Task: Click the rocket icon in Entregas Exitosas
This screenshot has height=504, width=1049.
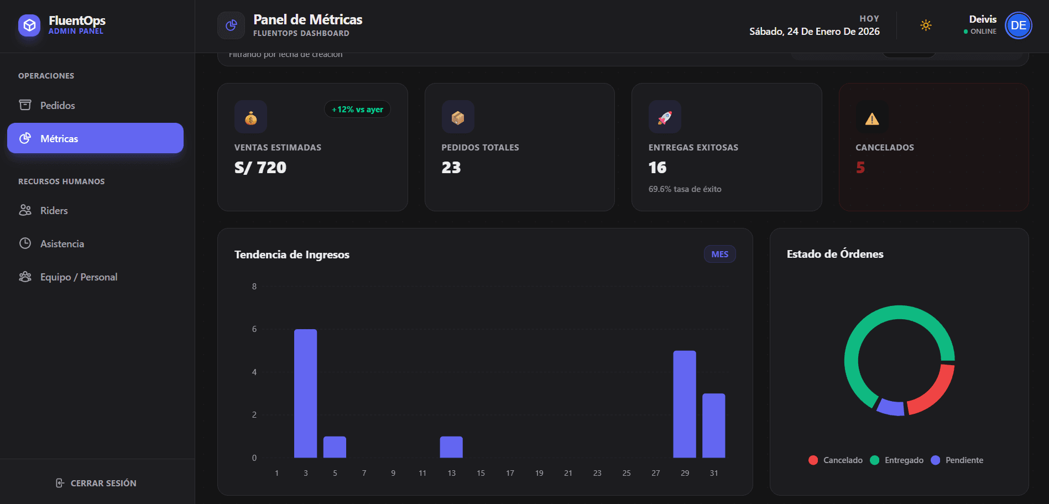Action: click(x=665, y=117)
